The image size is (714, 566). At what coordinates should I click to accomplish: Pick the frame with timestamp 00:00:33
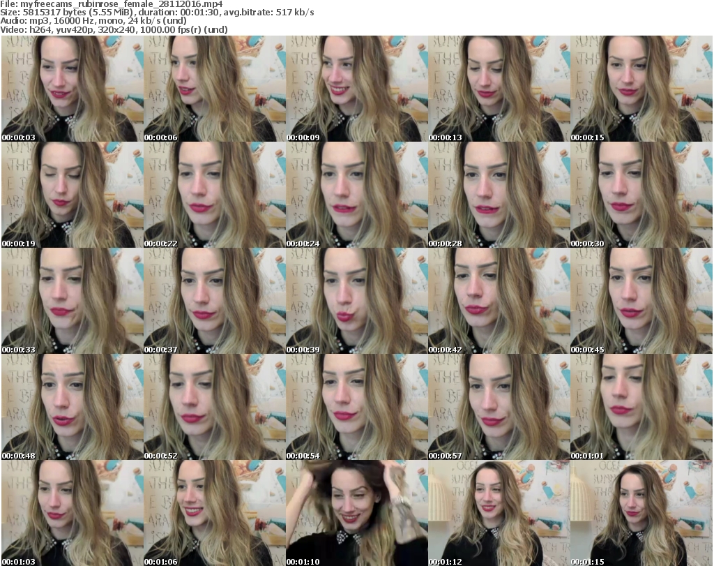point(73,301)
